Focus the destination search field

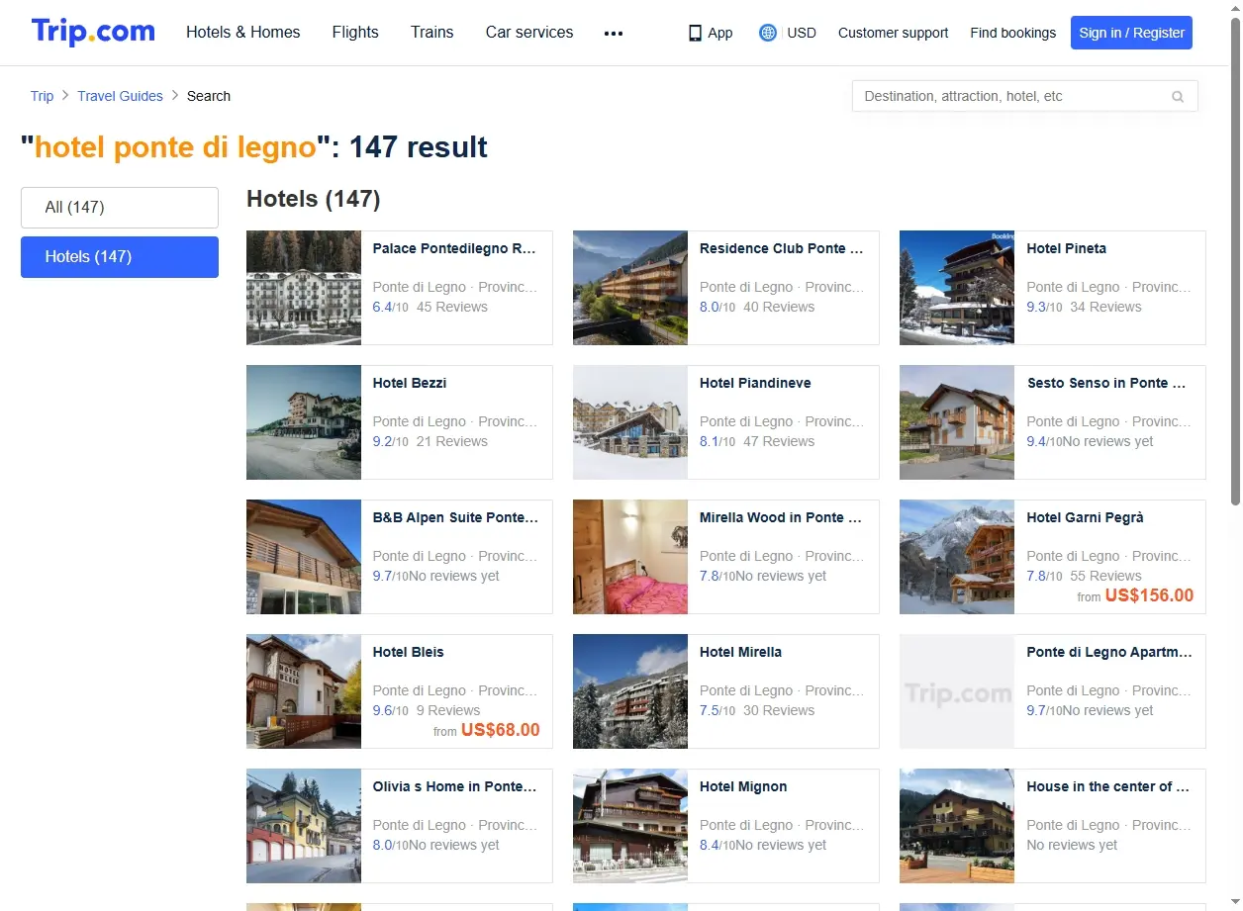coord(1024,96)
